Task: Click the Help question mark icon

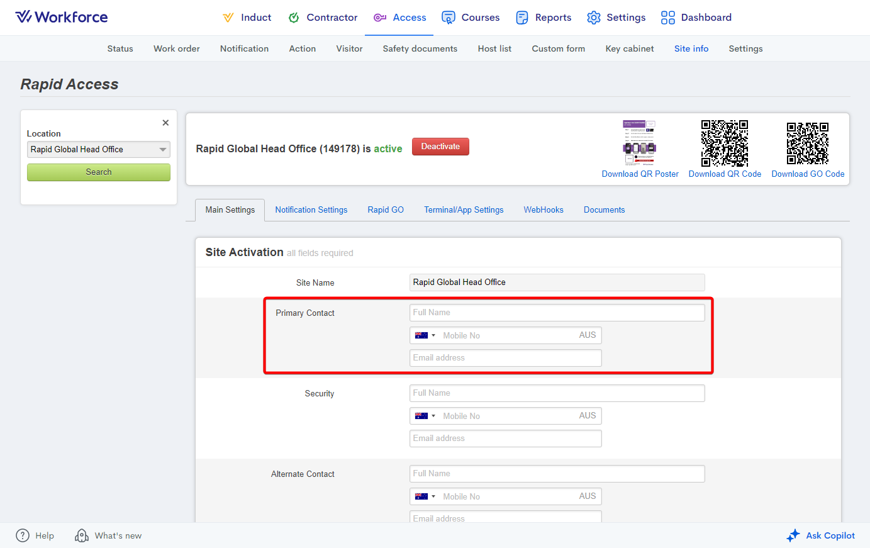Action: coord(23,535)
